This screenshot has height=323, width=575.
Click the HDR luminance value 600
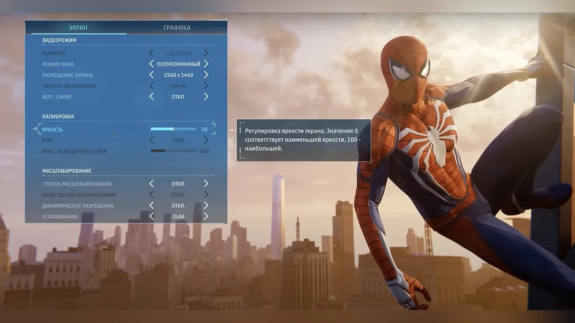pyautogui.click(x=205, y=151)
